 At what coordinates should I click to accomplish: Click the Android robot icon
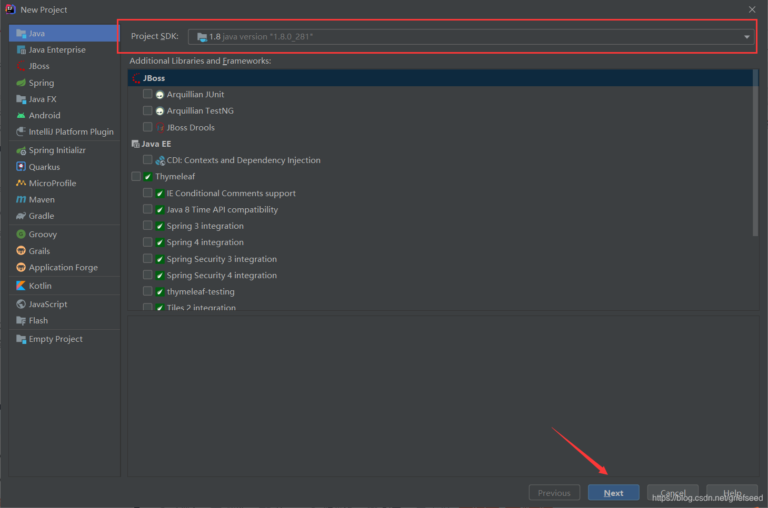tap(21, 115)
